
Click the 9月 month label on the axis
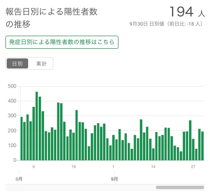(x=114, y=179)
